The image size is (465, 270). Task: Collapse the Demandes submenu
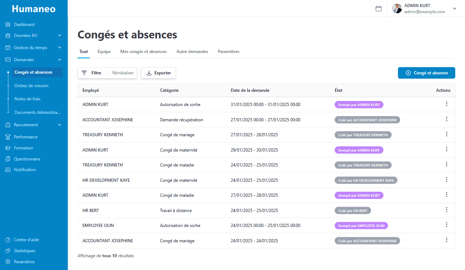pyautogui.click(x=60, y=60)
